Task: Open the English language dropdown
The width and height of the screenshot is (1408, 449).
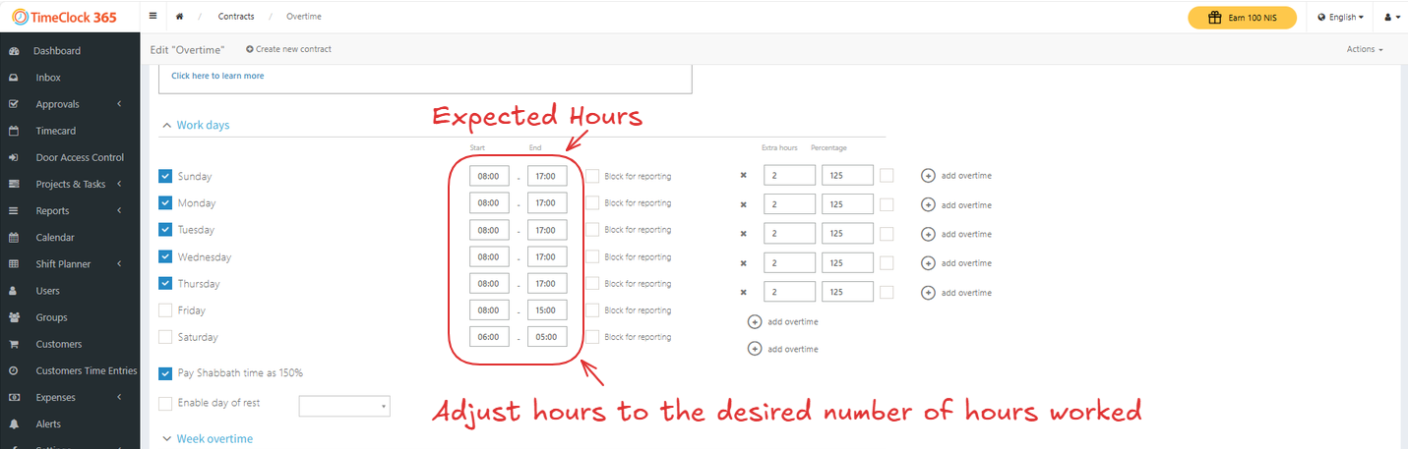Action: pyautogui.click(x=1340, y=18)
